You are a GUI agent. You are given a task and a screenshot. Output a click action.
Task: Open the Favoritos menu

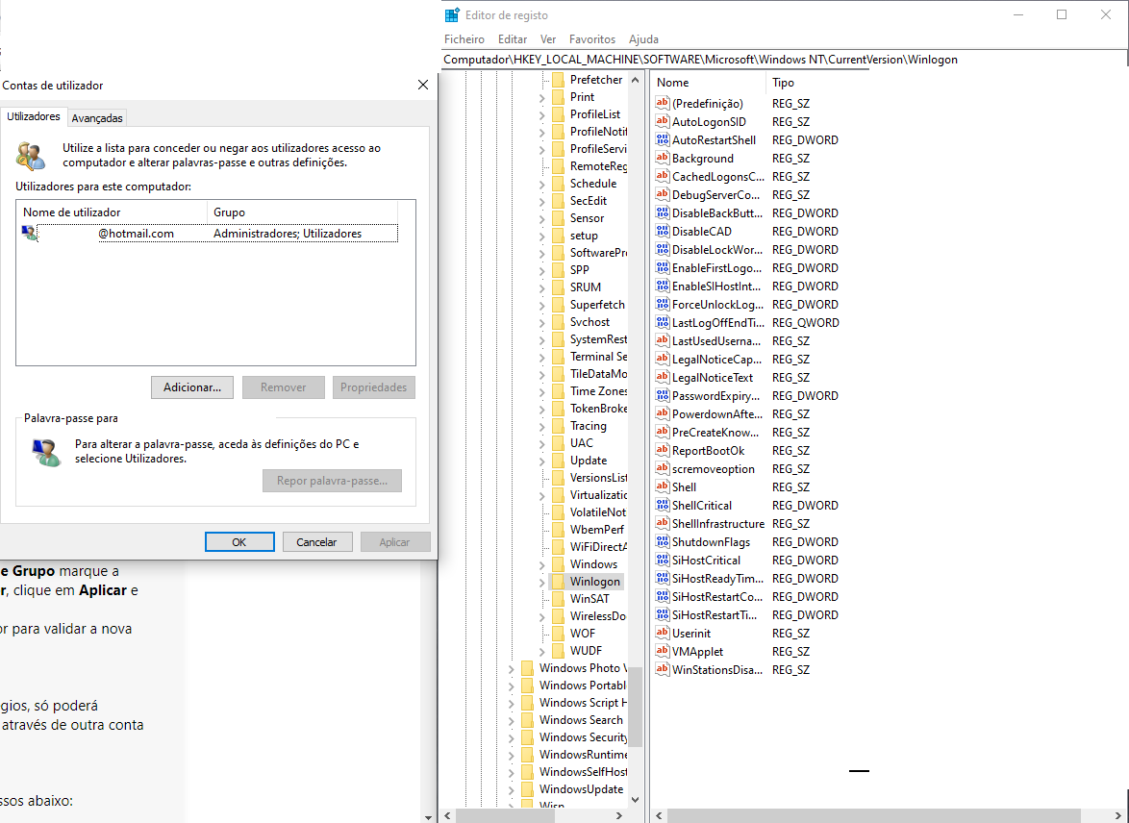click(591, 38)
